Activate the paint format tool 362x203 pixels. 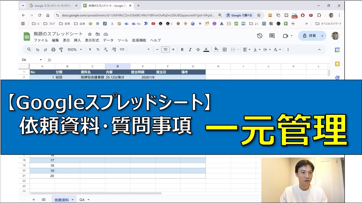(61, 50)
